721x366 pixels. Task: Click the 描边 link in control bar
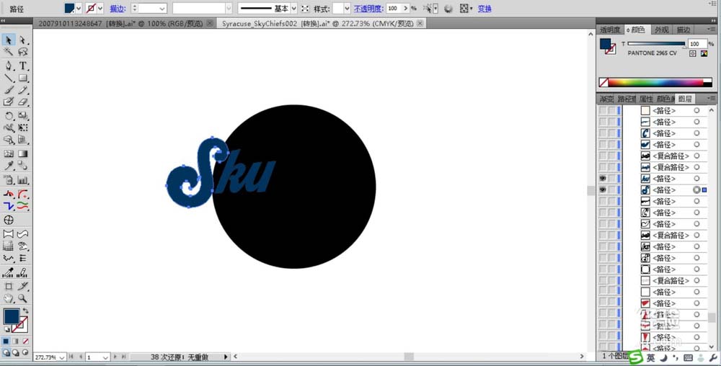click(118, 8)
